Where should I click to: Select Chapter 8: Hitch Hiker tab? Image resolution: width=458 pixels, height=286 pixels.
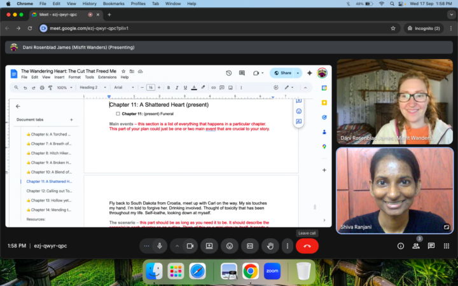click(49, 153)
